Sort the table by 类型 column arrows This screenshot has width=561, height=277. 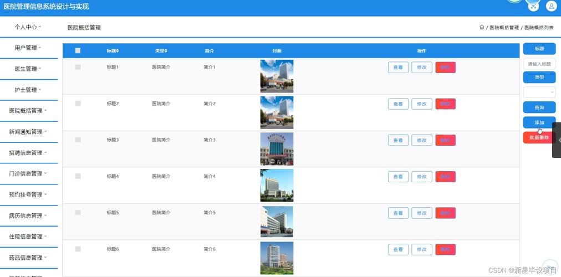[166, 51]
